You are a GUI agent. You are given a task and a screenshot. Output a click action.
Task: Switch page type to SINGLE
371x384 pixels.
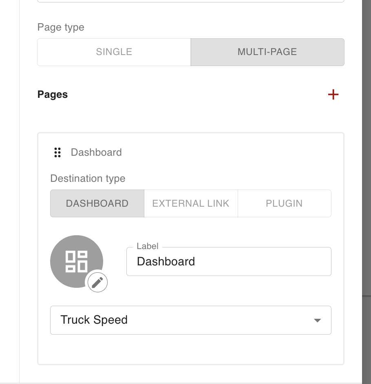coord(114,52)
